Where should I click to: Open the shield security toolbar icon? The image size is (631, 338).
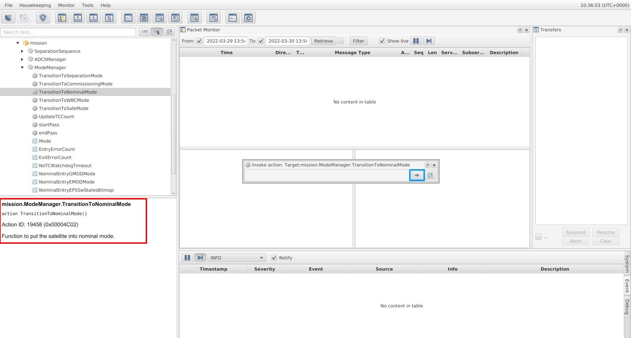[x=43, y=18]
